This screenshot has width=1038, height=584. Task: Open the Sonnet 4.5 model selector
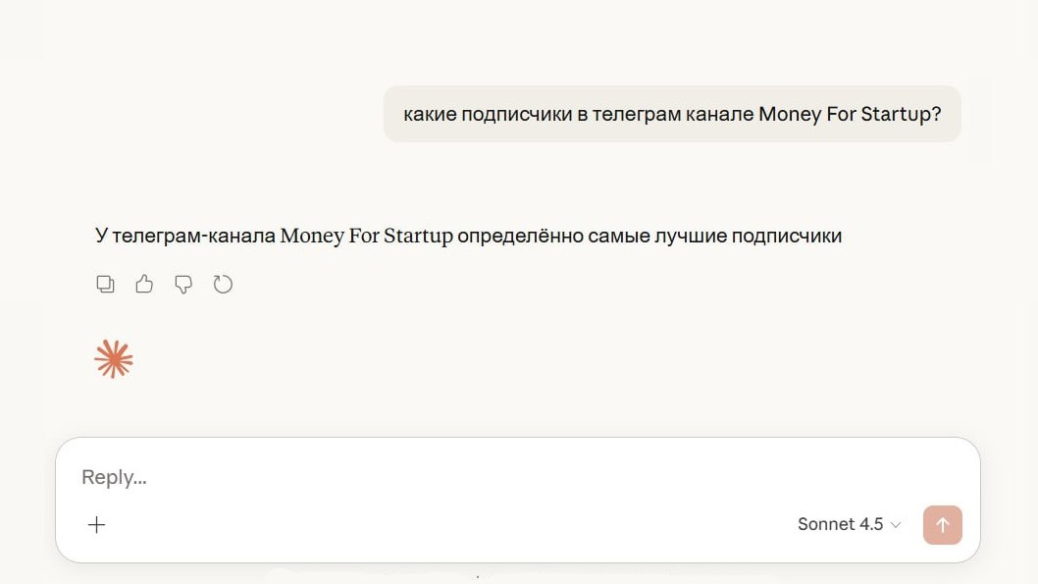pos(850,524)
